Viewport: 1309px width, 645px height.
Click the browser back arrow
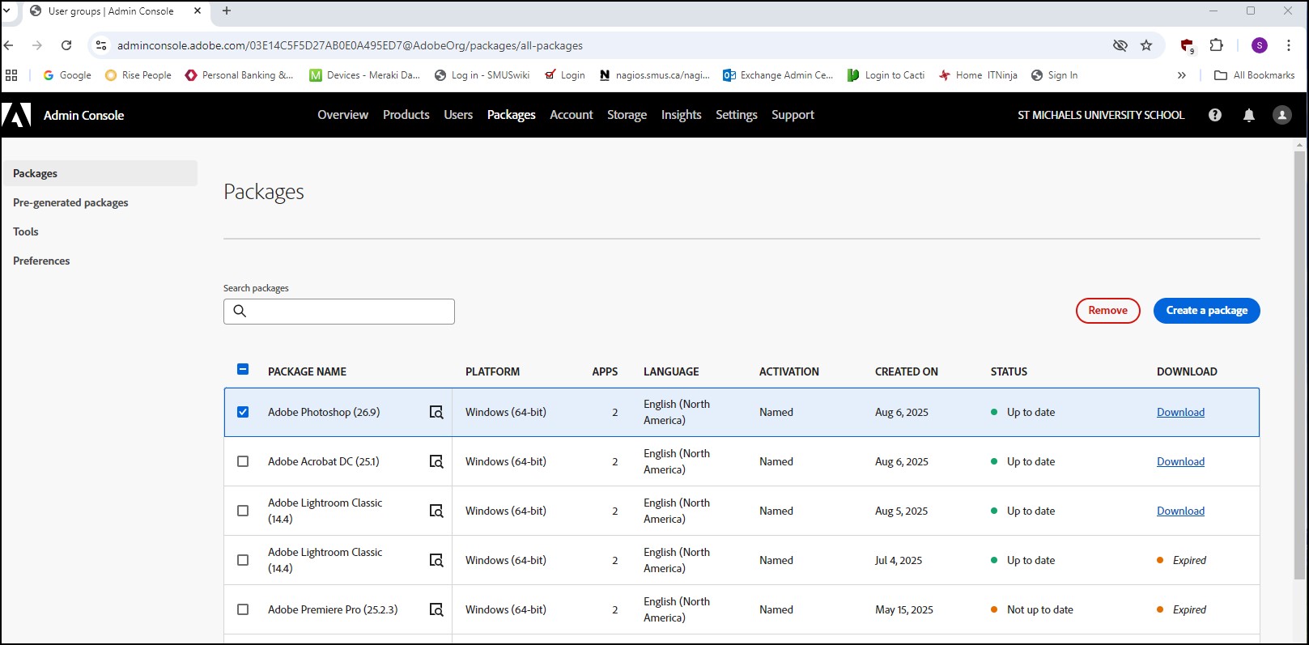tap(9, 45)
